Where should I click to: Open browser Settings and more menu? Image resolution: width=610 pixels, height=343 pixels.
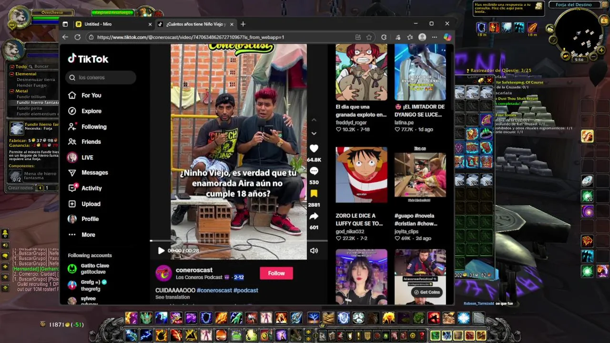click(x=434, y=37)
